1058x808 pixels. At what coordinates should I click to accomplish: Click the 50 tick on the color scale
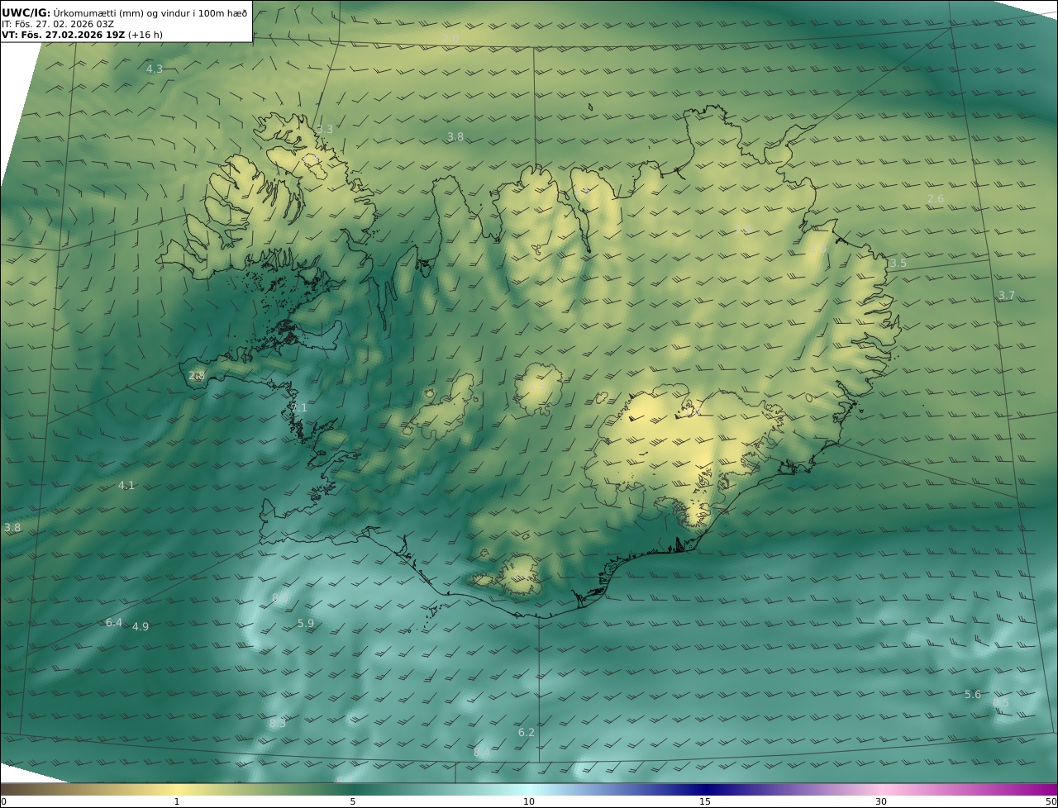[1051, 802]
